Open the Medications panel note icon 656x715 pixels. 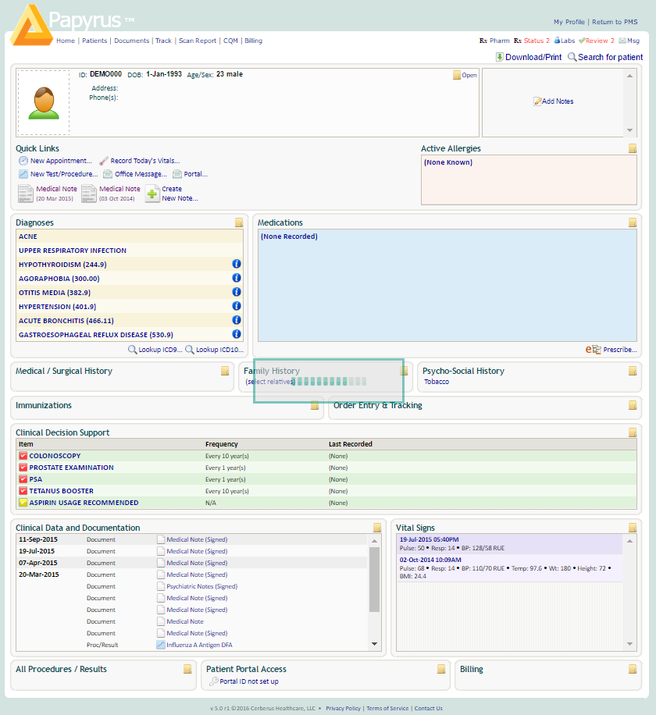point(633,222)
